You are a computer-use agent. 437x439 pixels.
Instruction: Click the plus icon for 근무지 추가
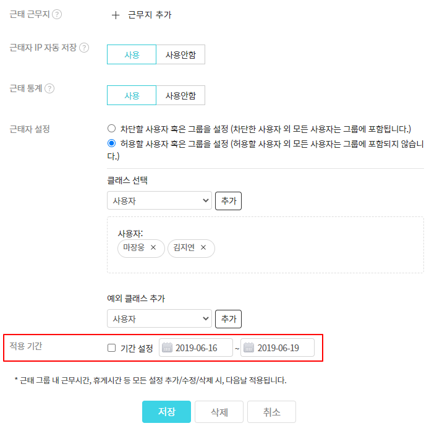[116, 15]
